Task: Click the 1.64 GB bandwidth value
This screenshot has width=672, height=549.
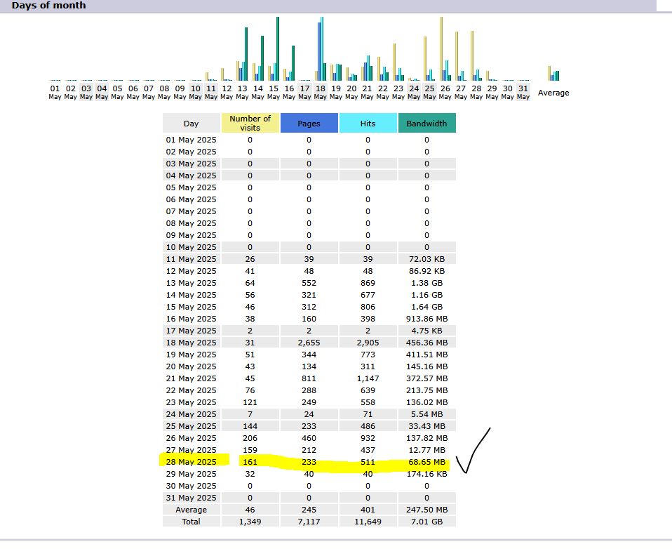Action: coord(427,307)
